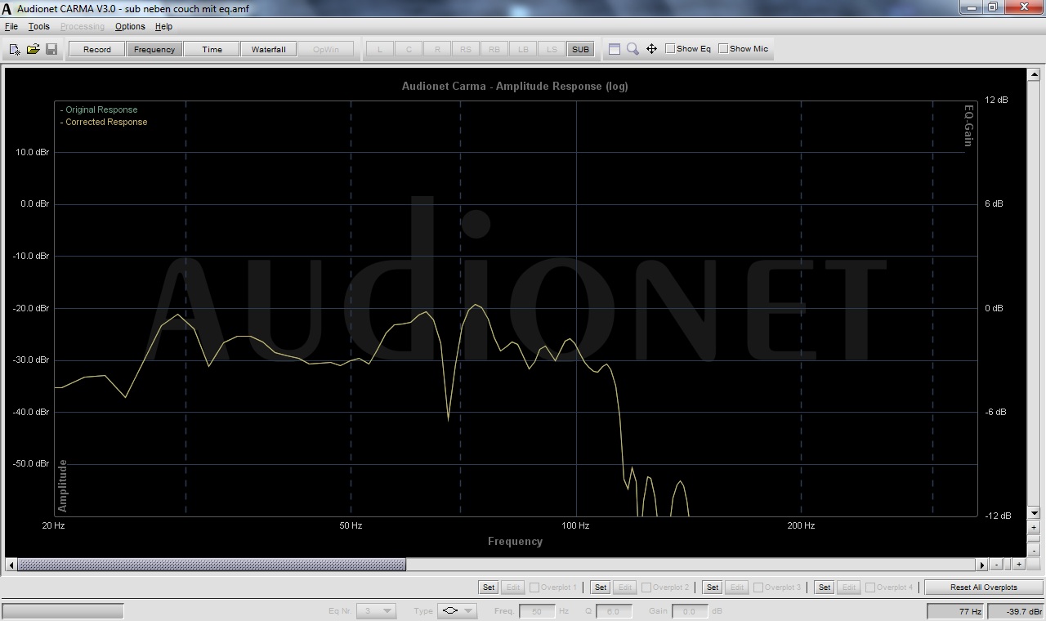Open the Options menu
Image resolution: width=1046 pixels, height=621 pixels.
click(130, 26)
